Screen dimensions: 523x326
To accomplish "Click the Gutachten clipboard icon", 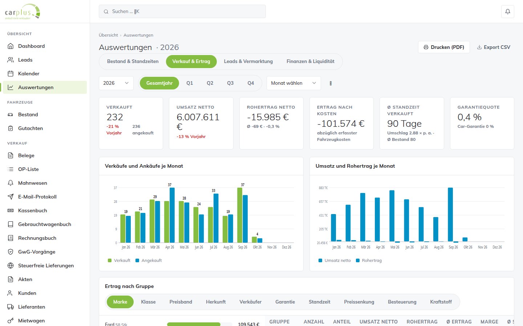I will pos(11,128).
